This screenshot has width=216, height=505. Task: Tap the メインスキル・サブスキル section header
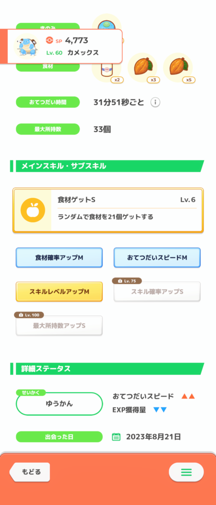tap(107, 166)
